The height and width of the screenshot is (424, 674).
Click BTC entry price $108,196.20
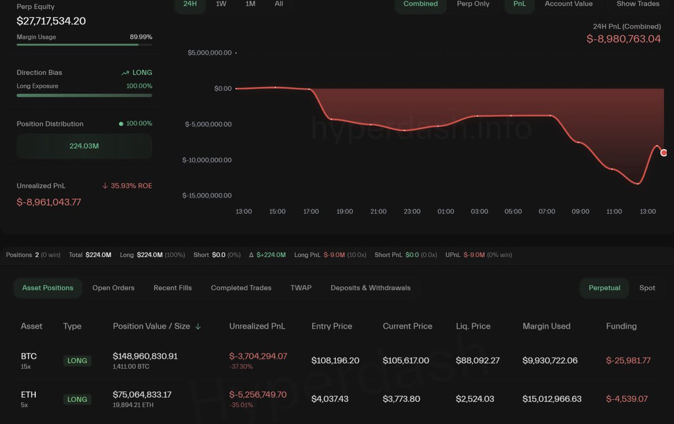pos(335,361)
